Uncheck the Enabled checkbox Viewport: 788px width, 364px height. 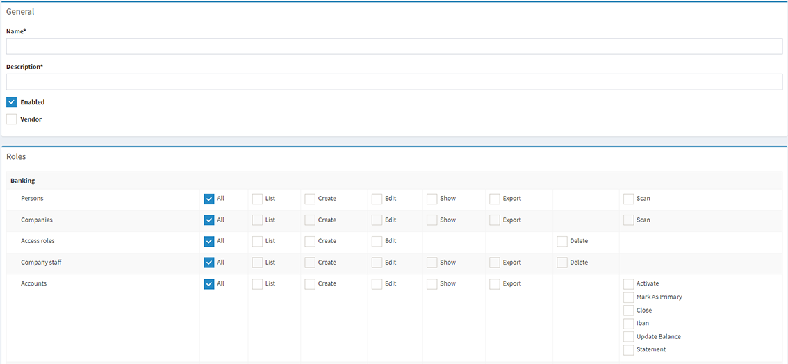point(12,102)
